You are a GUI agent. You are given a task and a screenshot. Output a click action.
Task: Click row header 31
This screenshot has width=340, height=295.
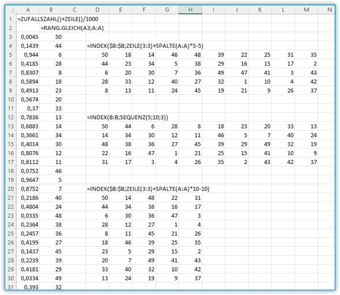tap(10, 287)
